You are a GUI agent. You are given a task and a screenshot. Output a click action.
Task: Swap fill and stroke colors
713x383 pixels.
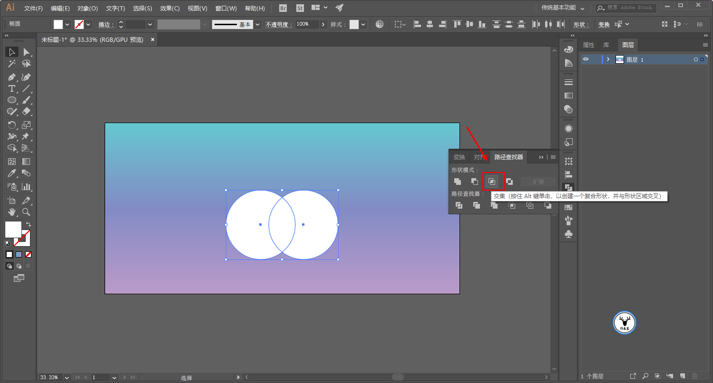28,224
